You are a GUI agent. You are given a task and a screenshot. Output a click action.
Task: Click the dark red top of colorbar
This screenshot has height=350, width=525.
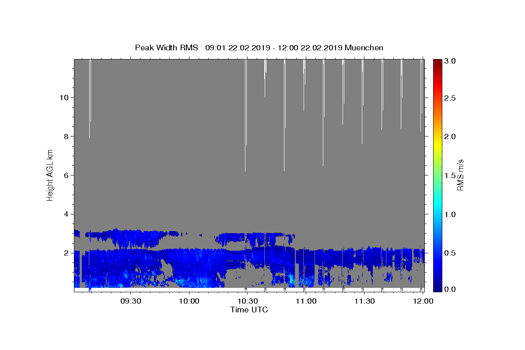pos(437,62)
